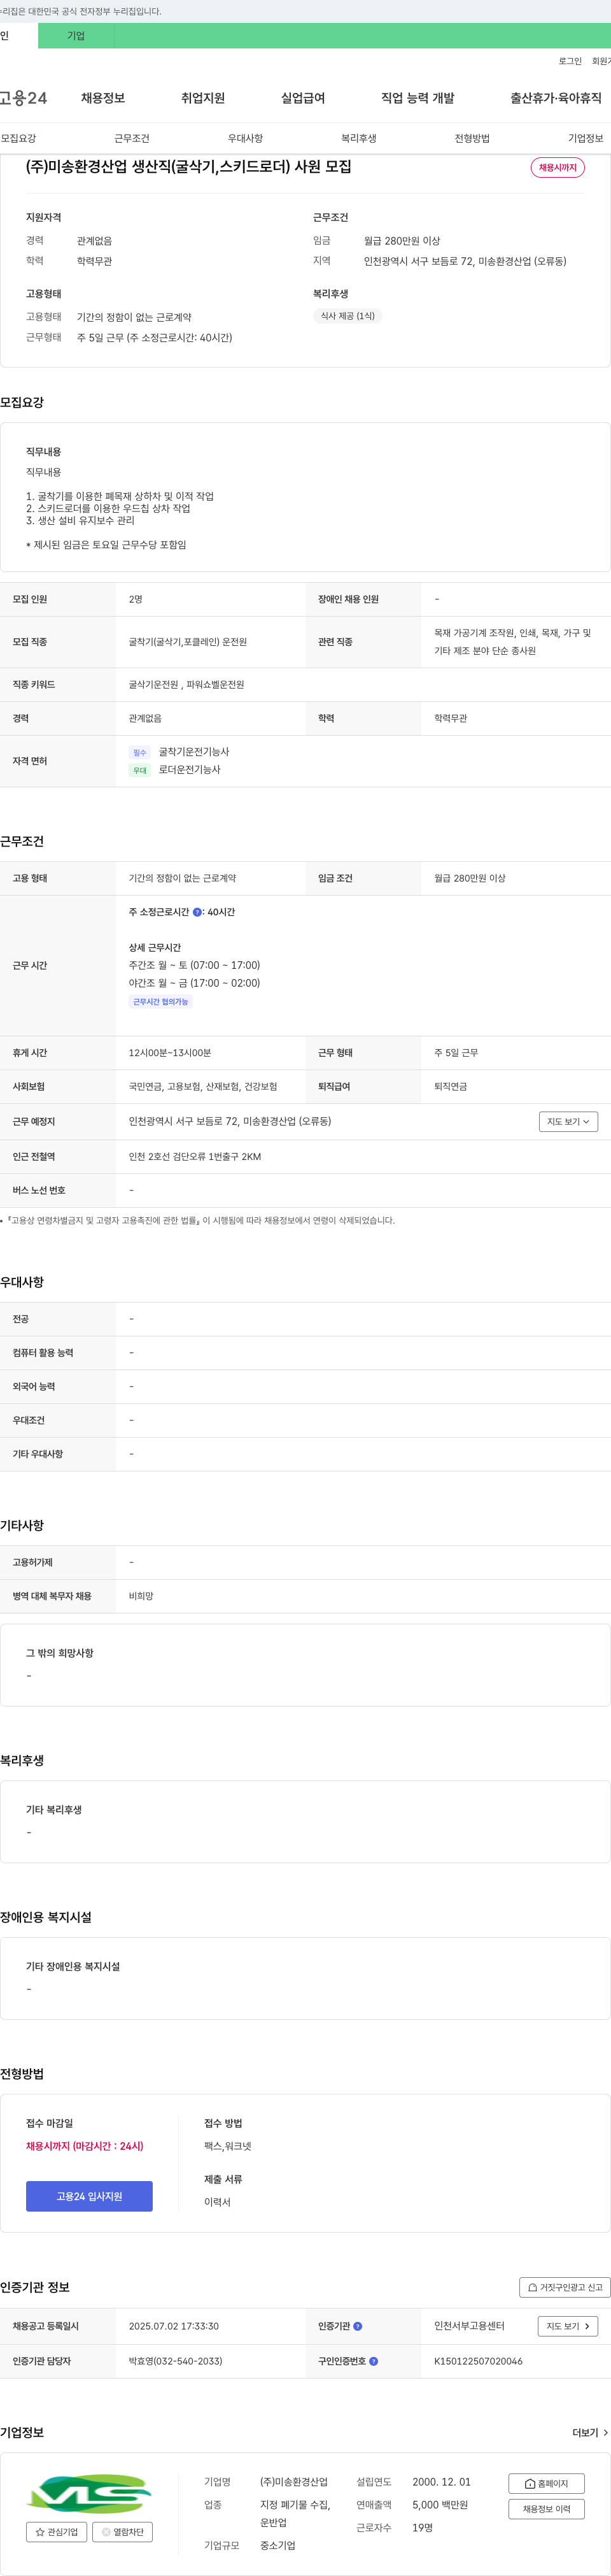Expand 지도 보기 for 근무 예정지

point(568,1122)
